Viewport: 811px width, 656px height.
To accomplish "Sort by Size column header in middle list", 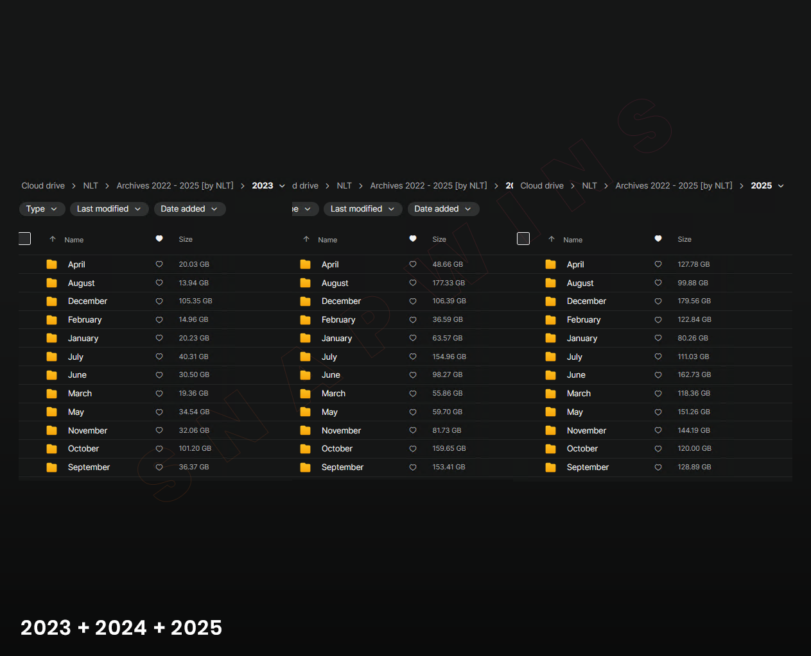I will [x=439, y=239].
